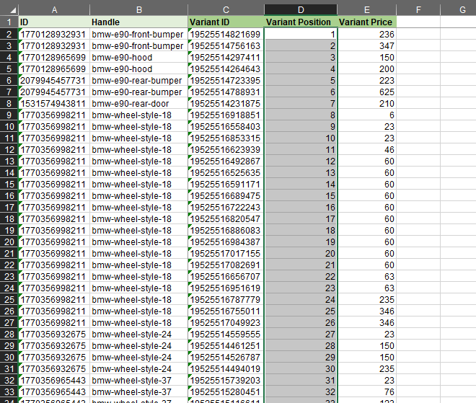Select column F header
The height and width of the screenshot is (403, 476).
(418, 10)
